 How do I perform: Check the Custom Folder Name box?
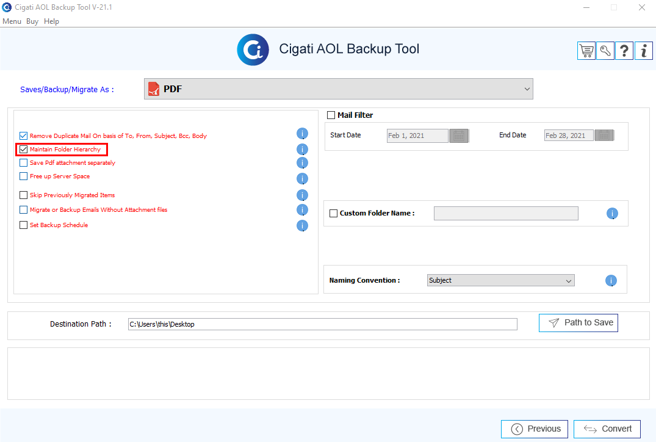point(333,214)
